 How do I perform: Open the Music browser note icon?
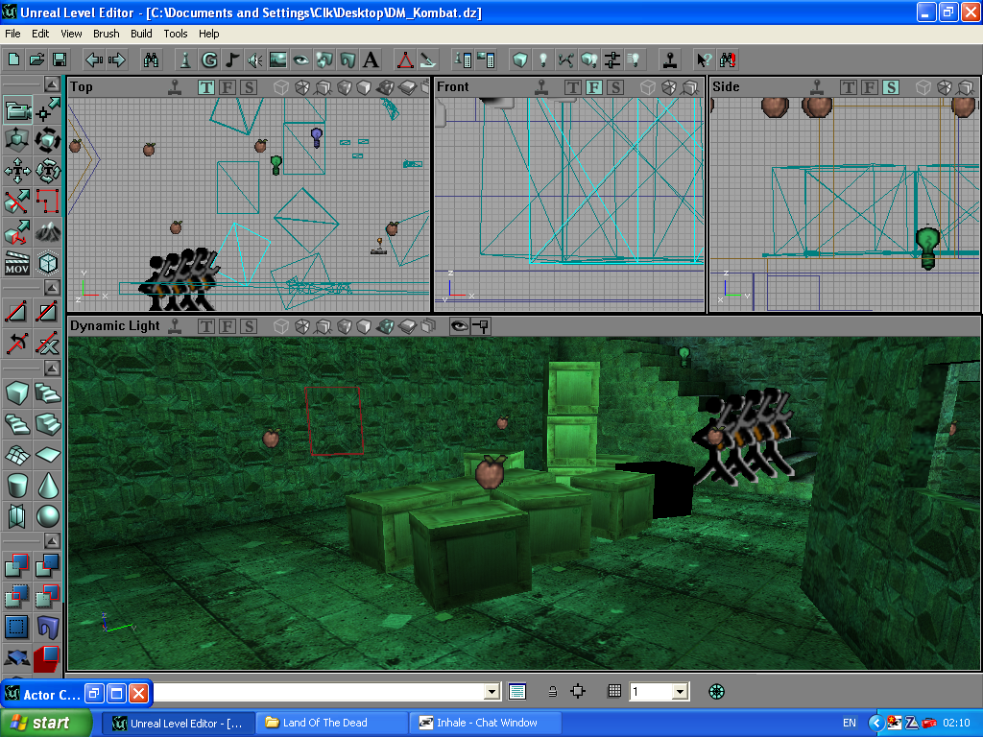point(232,59)
